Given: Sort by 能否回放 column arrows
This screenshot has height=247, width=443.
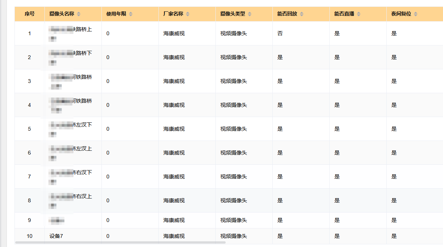Looking at the screenshot, I should coord(302,14).
